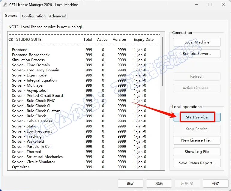Close the License Manager window
Image resolution: width=231 pixels, height=191 pixels.
click(223, 4)
